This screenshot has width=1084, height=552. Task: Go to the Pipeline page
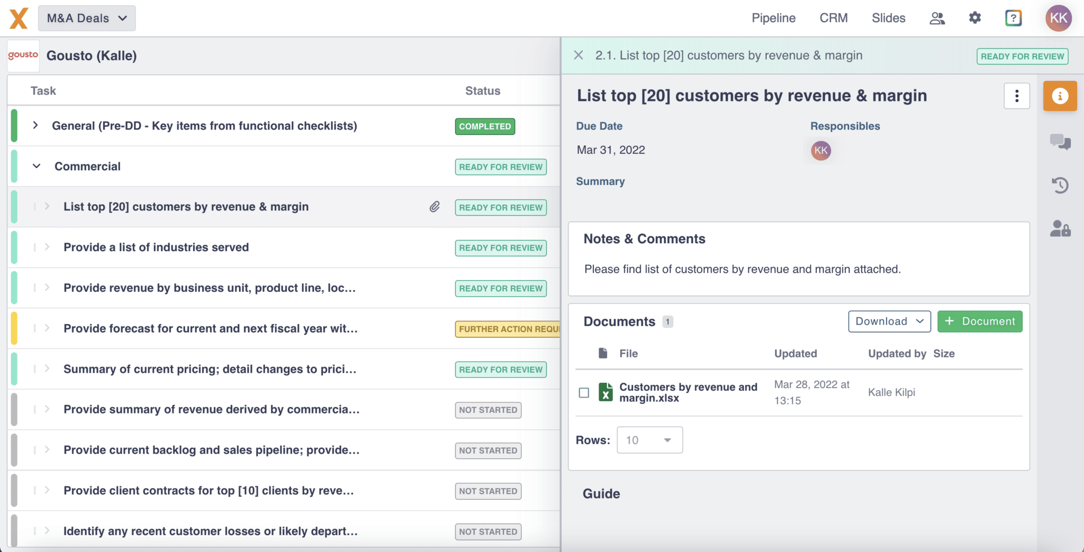click(773, 18)
